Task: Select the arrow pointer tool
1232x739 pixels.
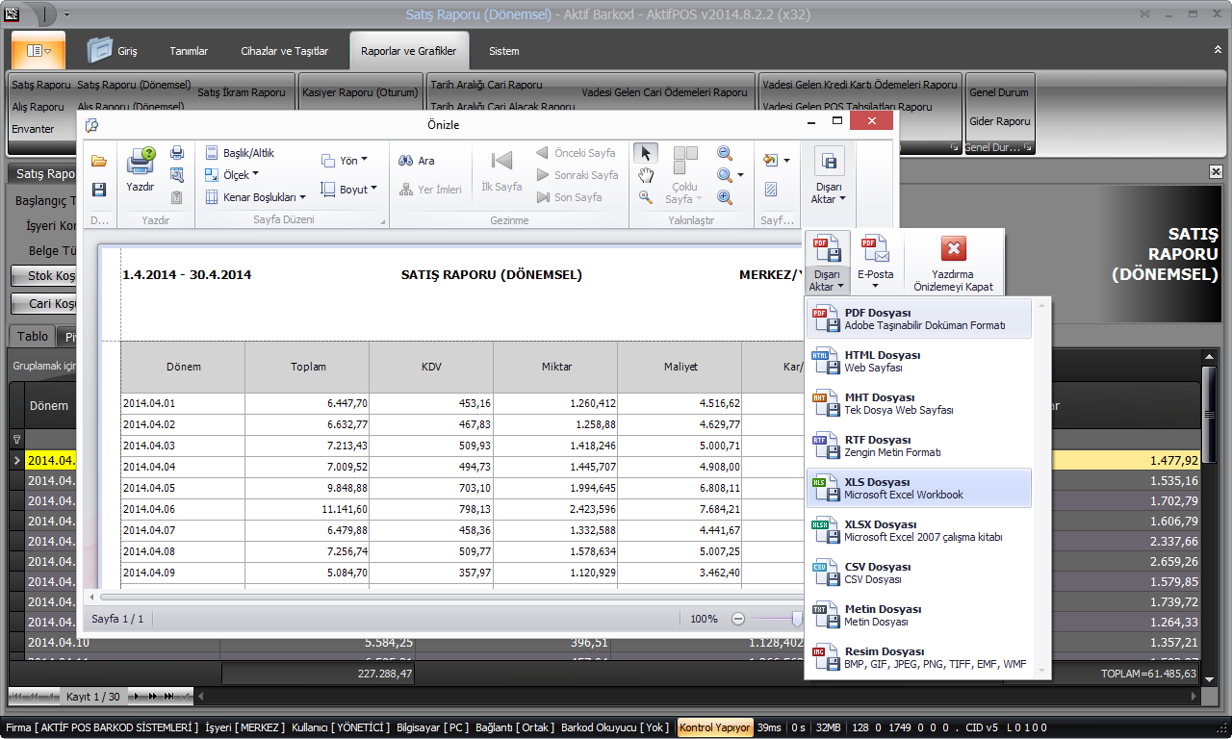Action: [646, 153]
